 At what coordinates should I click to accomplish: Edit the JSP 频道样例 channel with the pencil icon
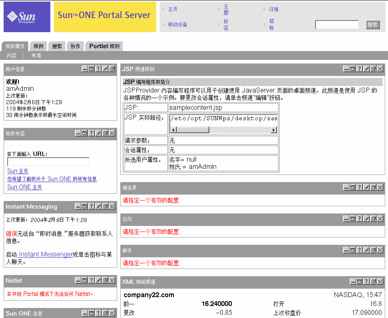(367, 69)
